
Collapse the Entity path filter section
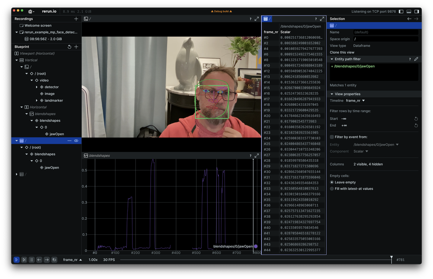coord(332,59)
